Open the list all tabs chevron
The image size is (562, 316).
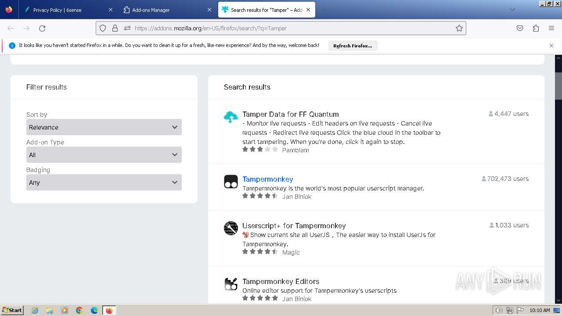pyautogui.click(x=512, y=10)
